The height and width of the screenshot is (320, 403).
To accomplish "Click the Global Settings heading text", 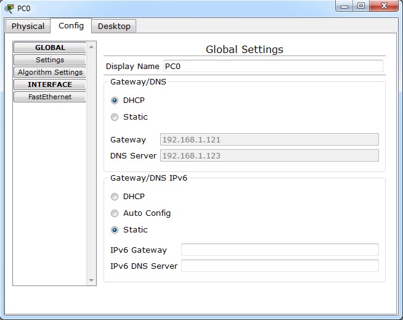I will (245, 49).
